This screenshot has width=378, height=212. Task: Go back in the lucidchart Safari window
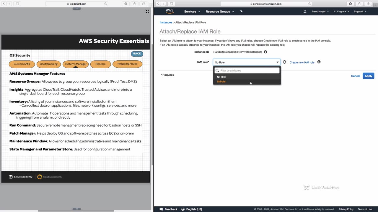click(4, 4)
